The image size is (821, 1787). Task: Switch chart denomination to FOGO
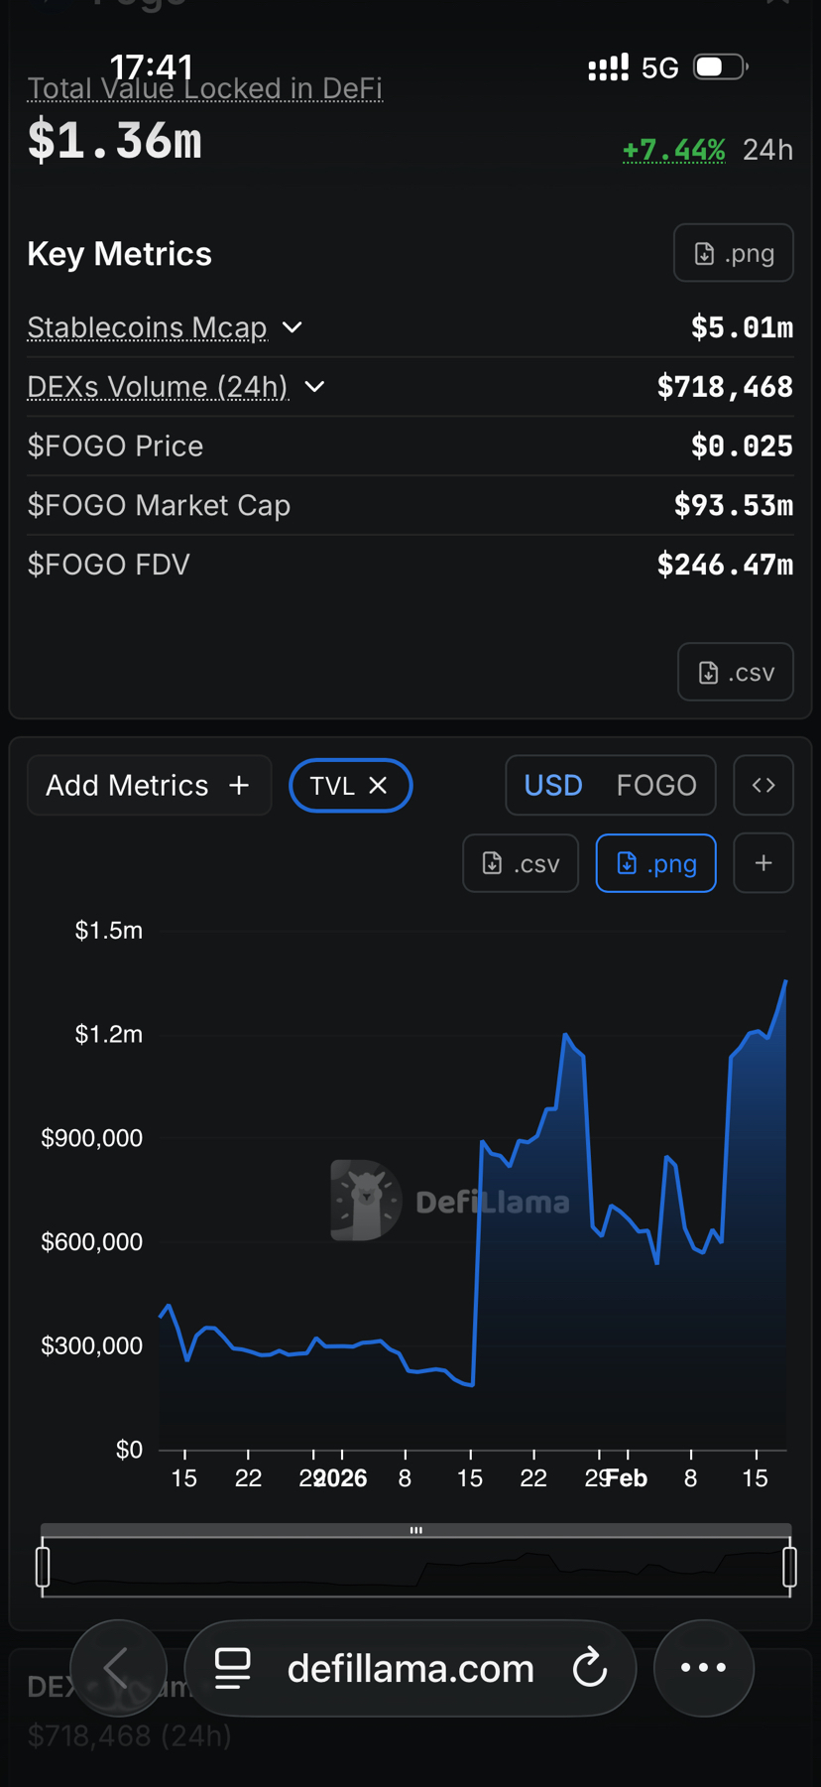[x=656, y=785]
